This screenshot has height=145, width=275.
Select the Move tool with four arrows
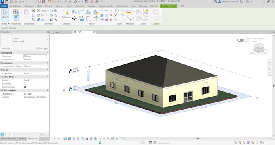[74, 18]
